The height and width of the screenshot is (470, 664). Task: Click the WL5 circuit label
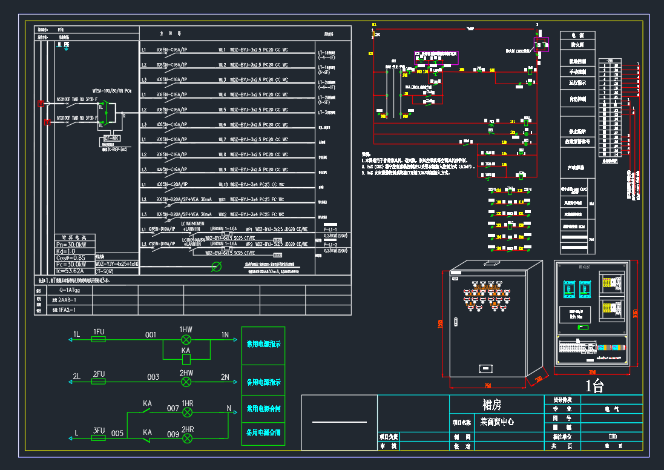coord(222,110)
